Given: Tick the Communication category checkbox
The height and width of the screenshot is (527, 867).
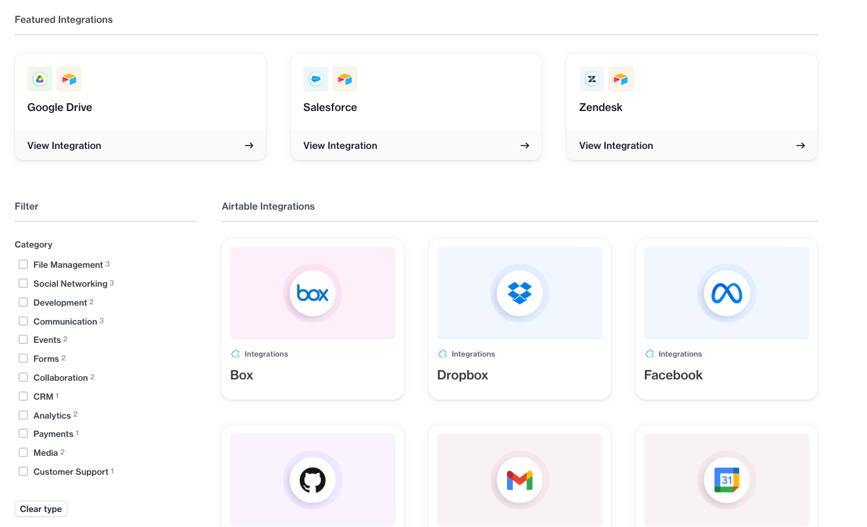Looking at the screenshot, I should click(24, 321).
